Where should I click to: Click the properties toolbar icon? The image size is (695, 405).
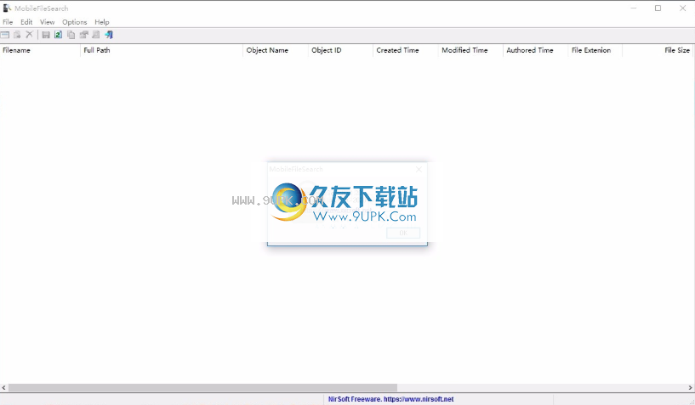[83, 35]
